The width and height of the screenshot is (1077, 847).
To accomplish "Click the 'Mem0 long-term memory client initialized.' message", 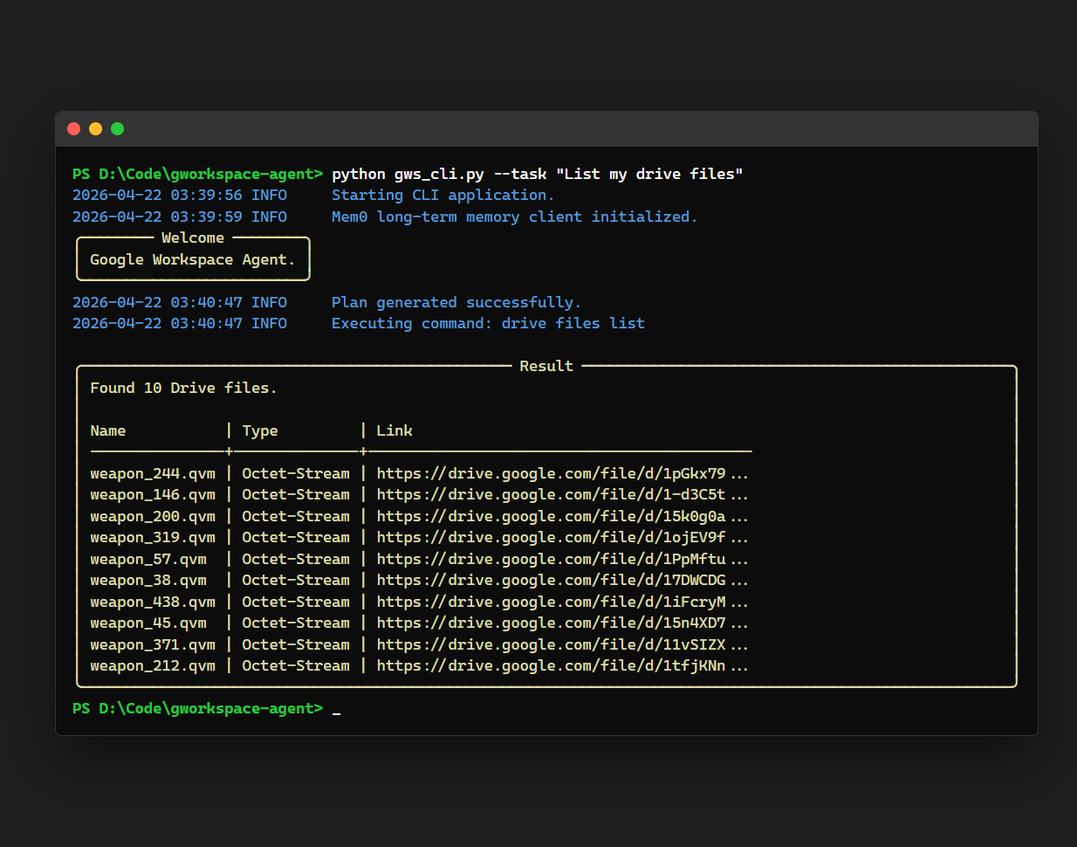I will [515, 217].
